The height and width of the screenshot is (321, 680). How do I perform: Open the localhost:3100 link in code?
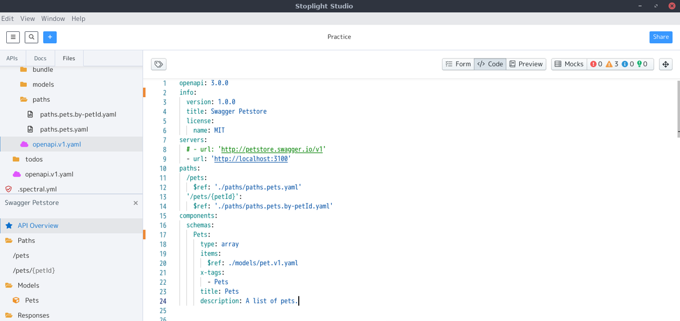[251, 159]
